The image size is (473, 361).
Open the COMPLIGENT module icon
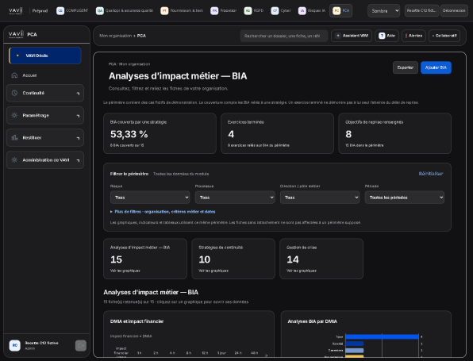[x=60, y=11]
